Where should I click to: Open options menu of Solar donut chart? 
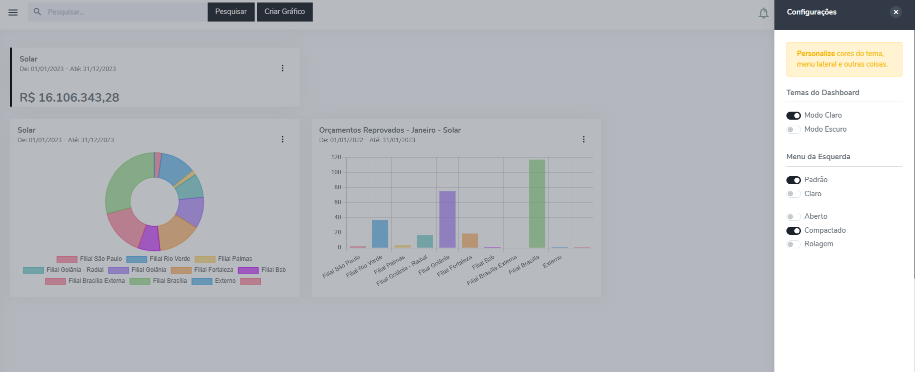[x=283, y=139]
